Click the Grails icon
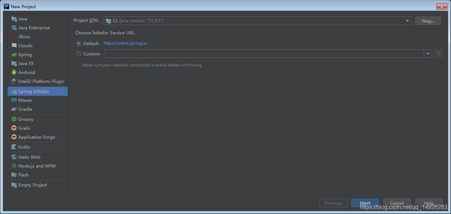The width and height of the screenshot is (451, 214). click(x=14, y=128)
